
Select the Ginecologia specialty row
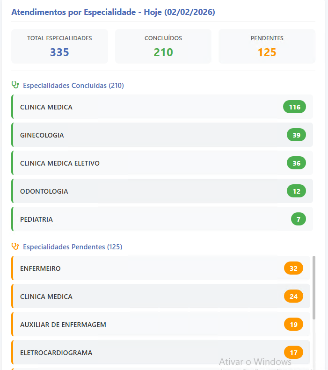[140, 135]
